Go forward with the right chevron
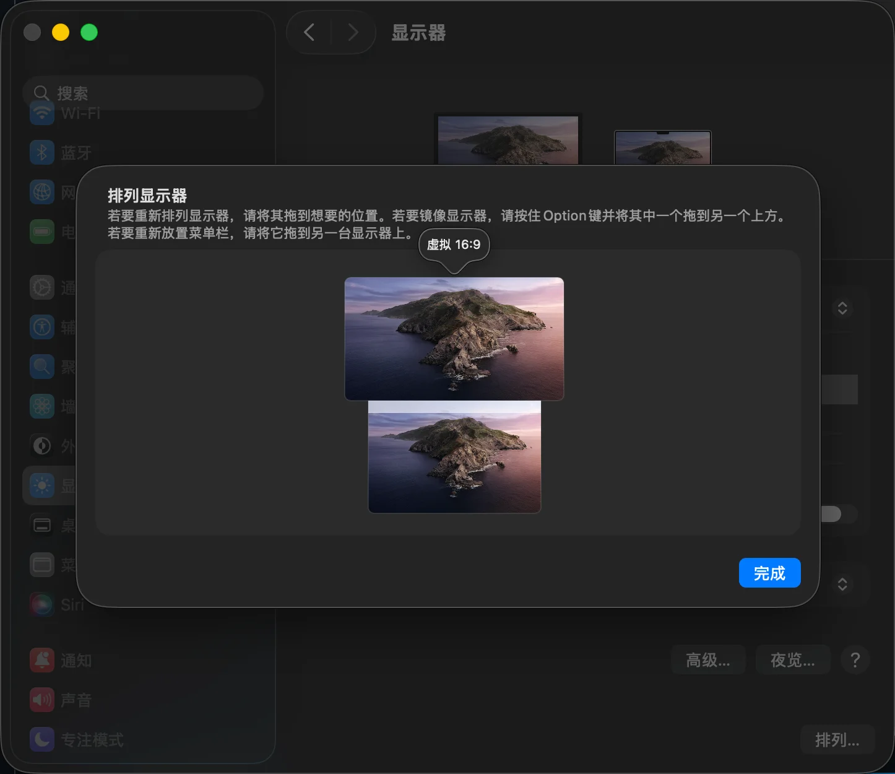This screenshot has width=895, height=774. click(x=353, y=32)
